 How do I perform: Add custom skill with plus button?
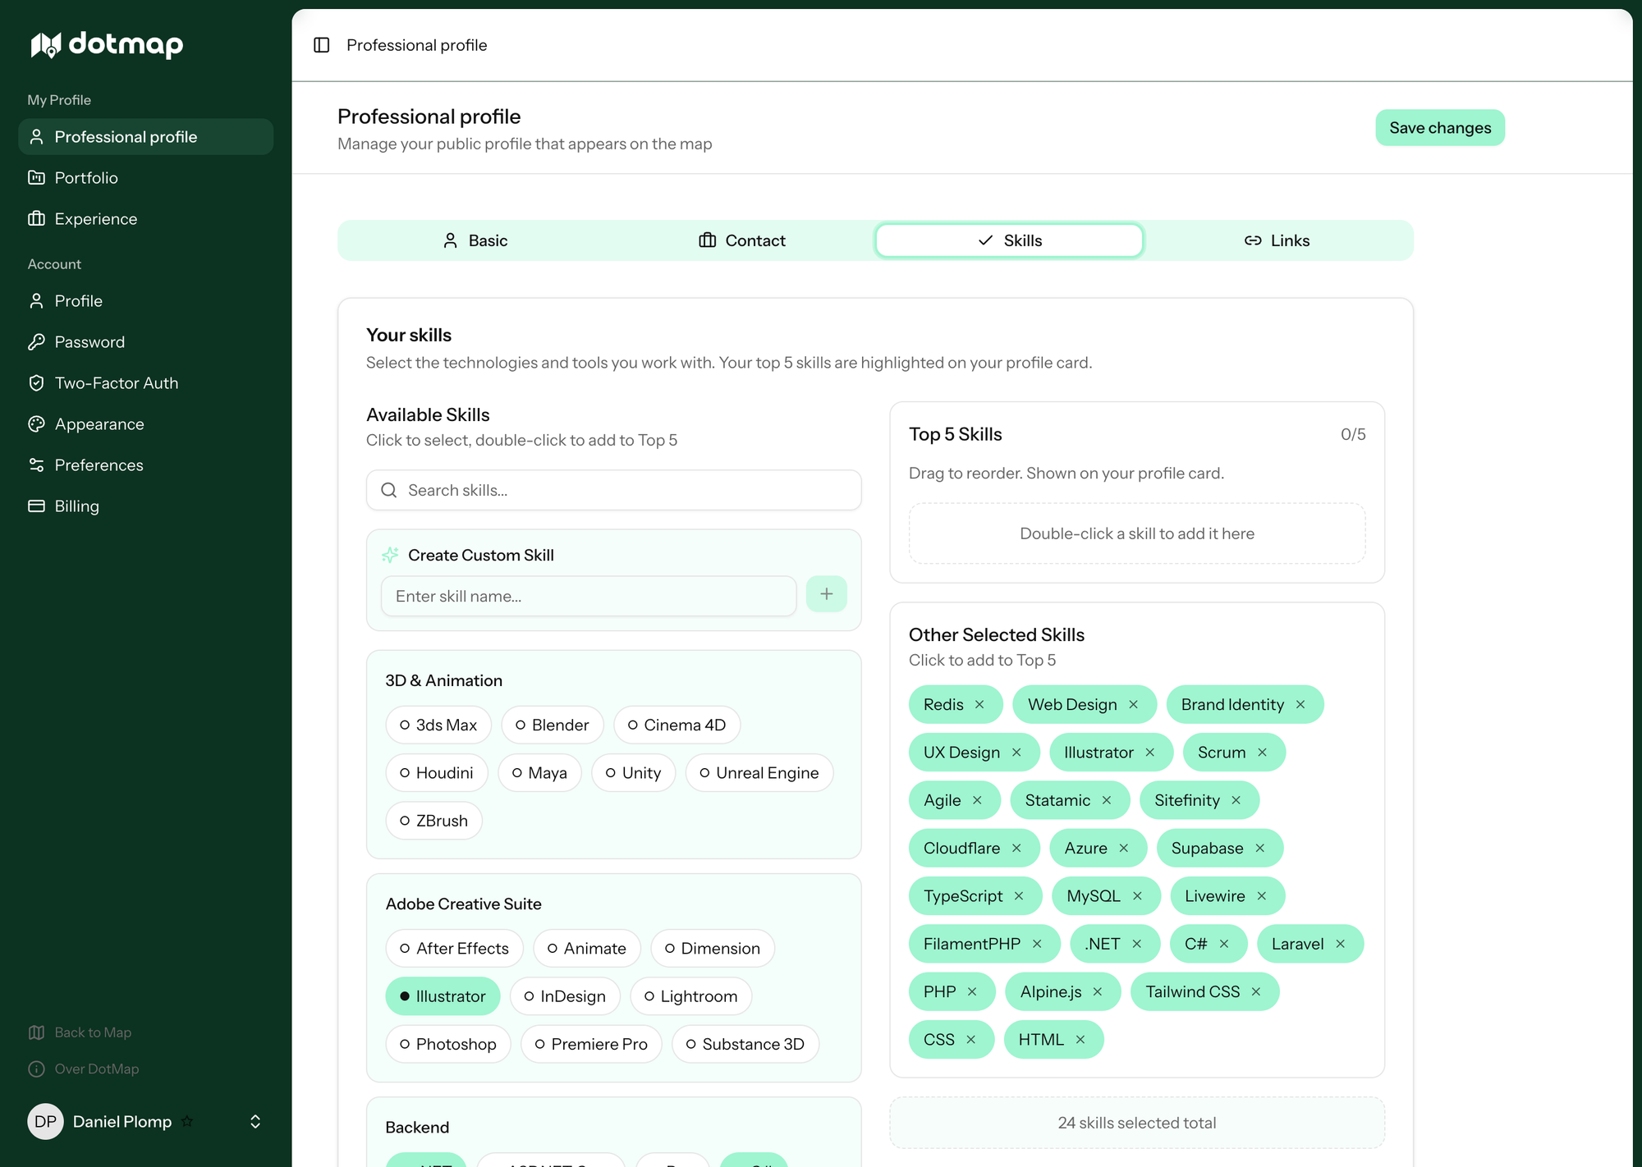826,594
